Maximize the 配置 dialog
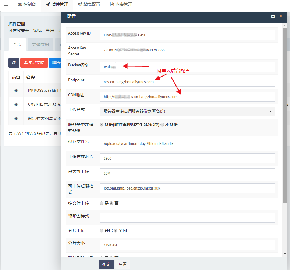 [273, 16]
